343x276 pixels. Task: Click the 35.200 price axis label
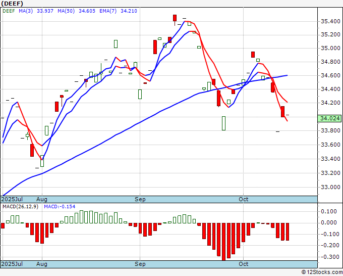(x=330, y=35)
